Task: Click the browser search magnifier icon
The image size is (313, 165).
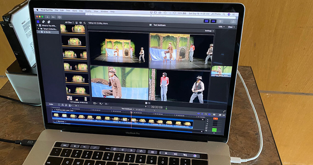Action: [85, 23]
